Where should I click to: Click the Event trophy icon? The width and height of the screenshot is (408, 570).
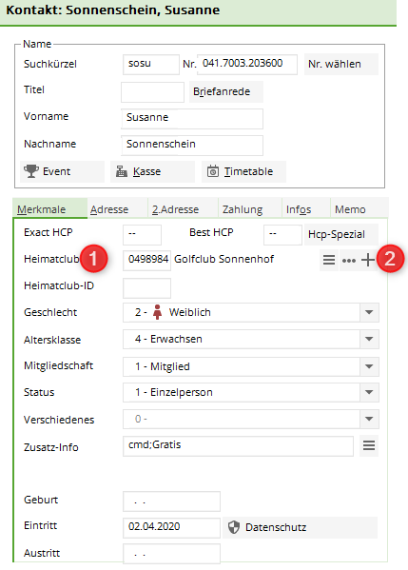point(31,171)
